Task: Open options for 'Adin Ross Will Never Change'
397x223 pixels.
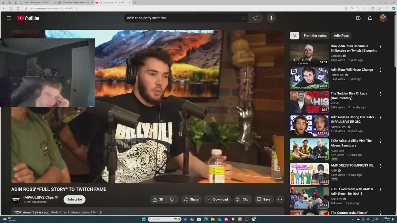Action: click(x=381, y=70)
